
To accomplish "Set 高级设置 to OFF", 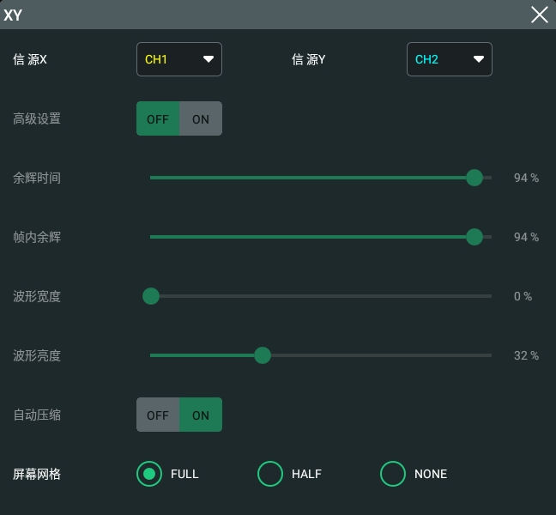I will tap(158, 118).
